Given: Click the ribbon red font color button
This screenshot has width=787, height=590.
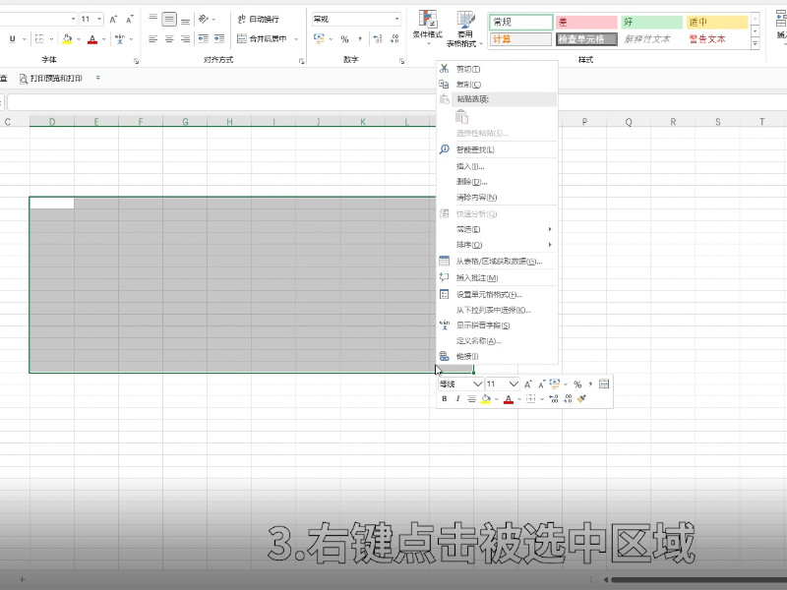Looking at the screenshot, I should click(92, 39).
